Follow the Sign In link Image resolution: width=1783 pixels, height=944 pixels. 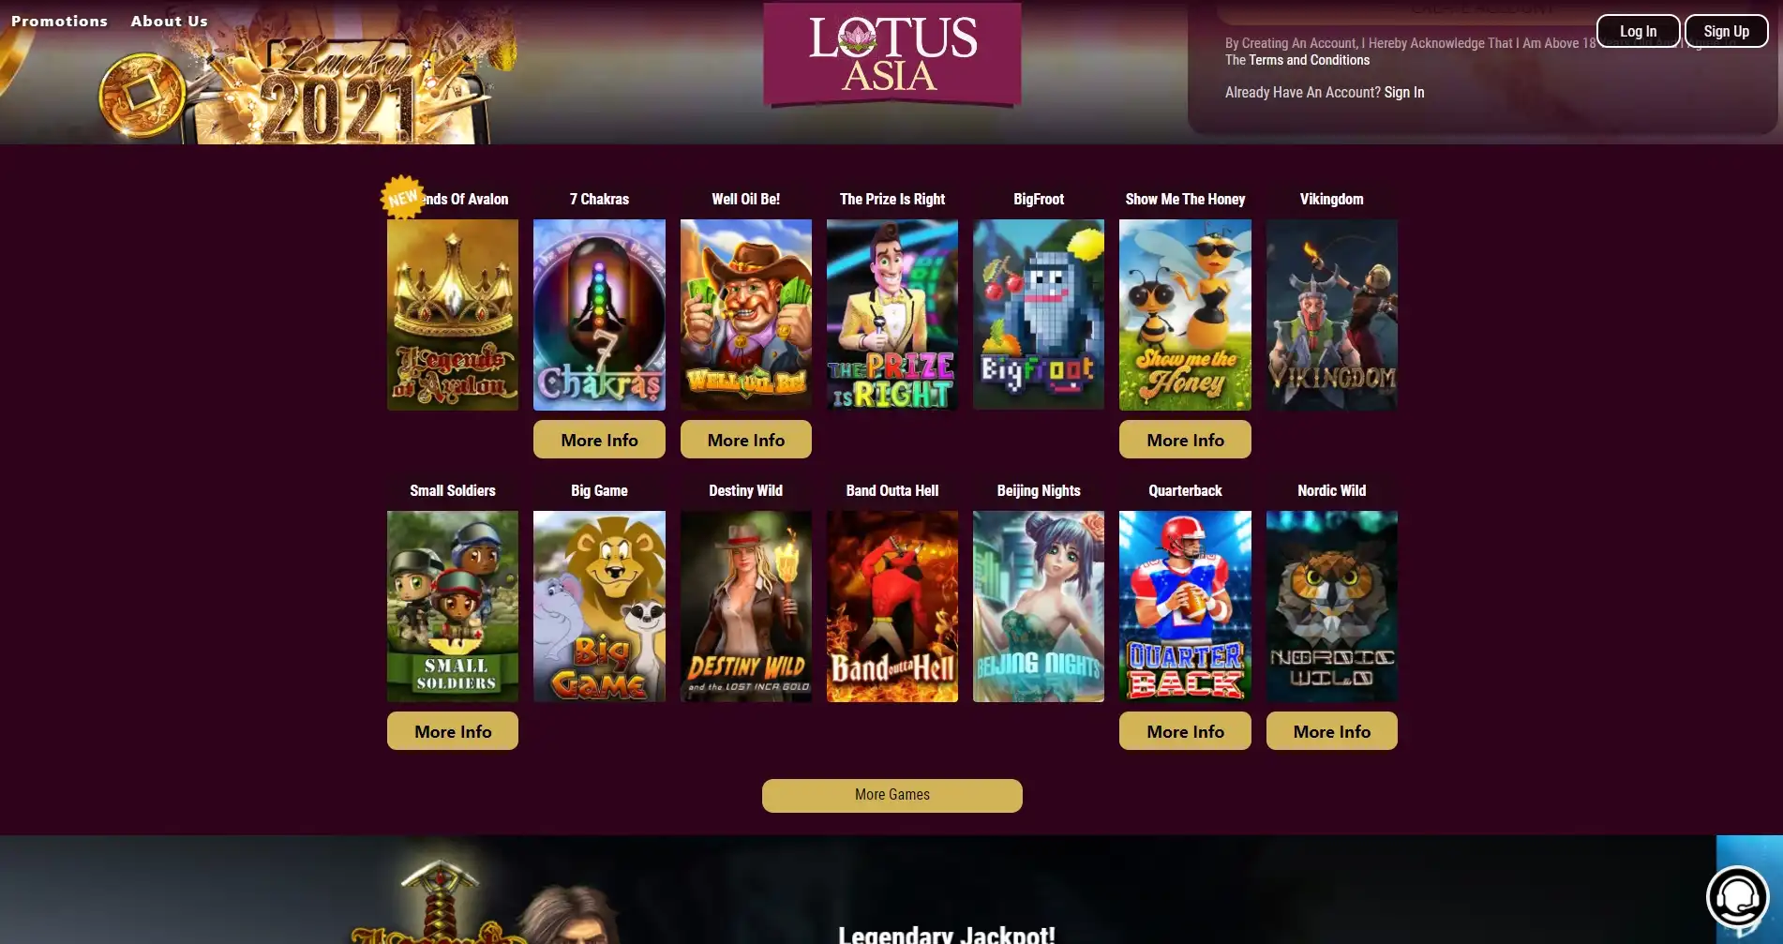(1404, 92)
